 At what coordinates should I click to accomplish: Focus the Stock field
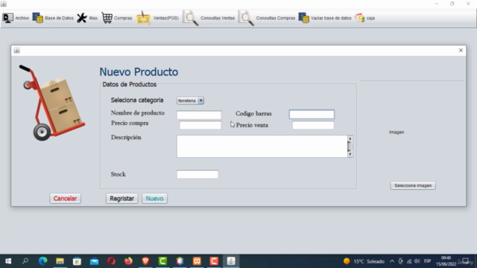click(198, 174)
